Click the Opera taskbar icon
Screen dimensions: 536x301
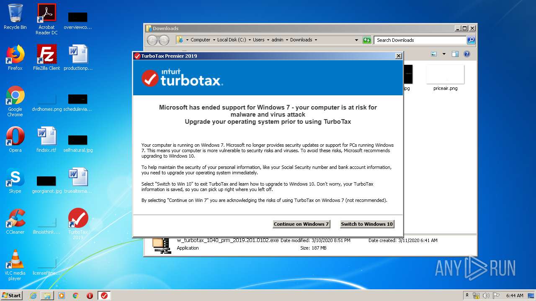pyautogui.click(x=90, y=296)
